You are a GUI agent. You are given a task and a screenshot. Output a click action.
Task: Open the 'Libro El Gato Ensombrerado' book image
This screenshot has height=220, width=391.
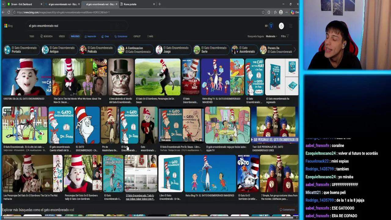(171, 174)
